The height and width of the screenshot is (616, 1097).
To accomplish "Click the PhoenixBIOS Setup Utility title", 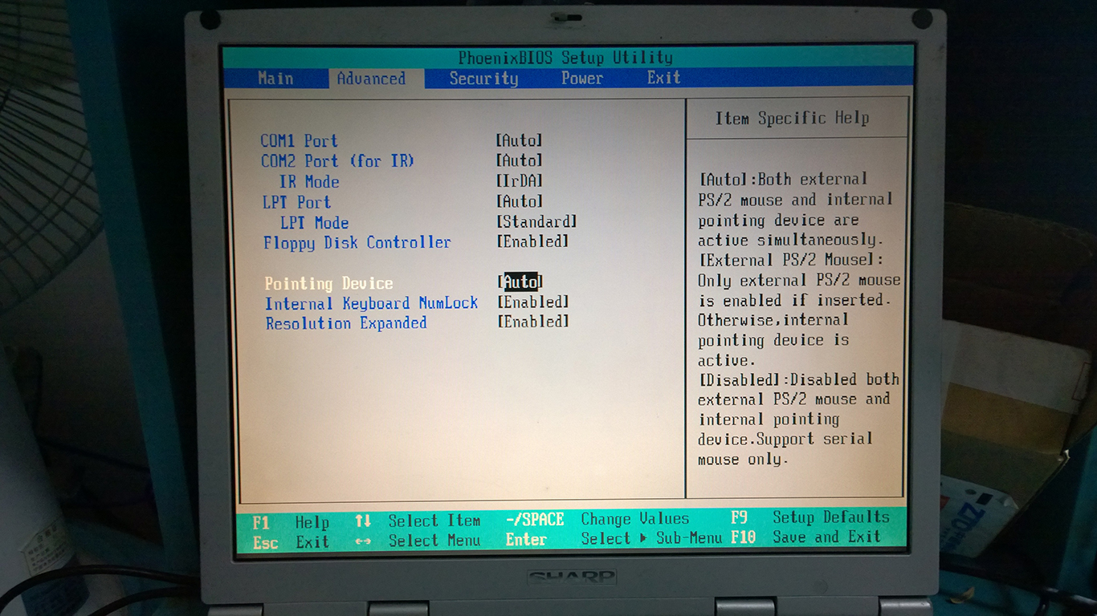I will point(565,58).
